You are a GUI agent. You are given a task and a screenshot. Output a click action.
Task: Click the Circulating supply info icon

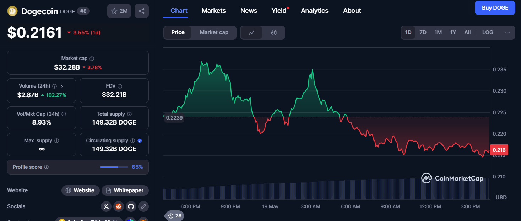pos(132,141)
